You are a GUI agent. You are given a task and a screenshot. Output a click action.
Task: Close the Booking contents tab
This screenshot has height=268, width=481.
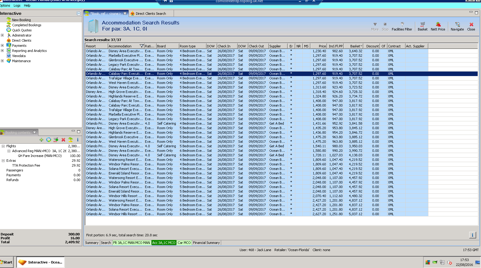pyautogui.click(x=34, y=132)
